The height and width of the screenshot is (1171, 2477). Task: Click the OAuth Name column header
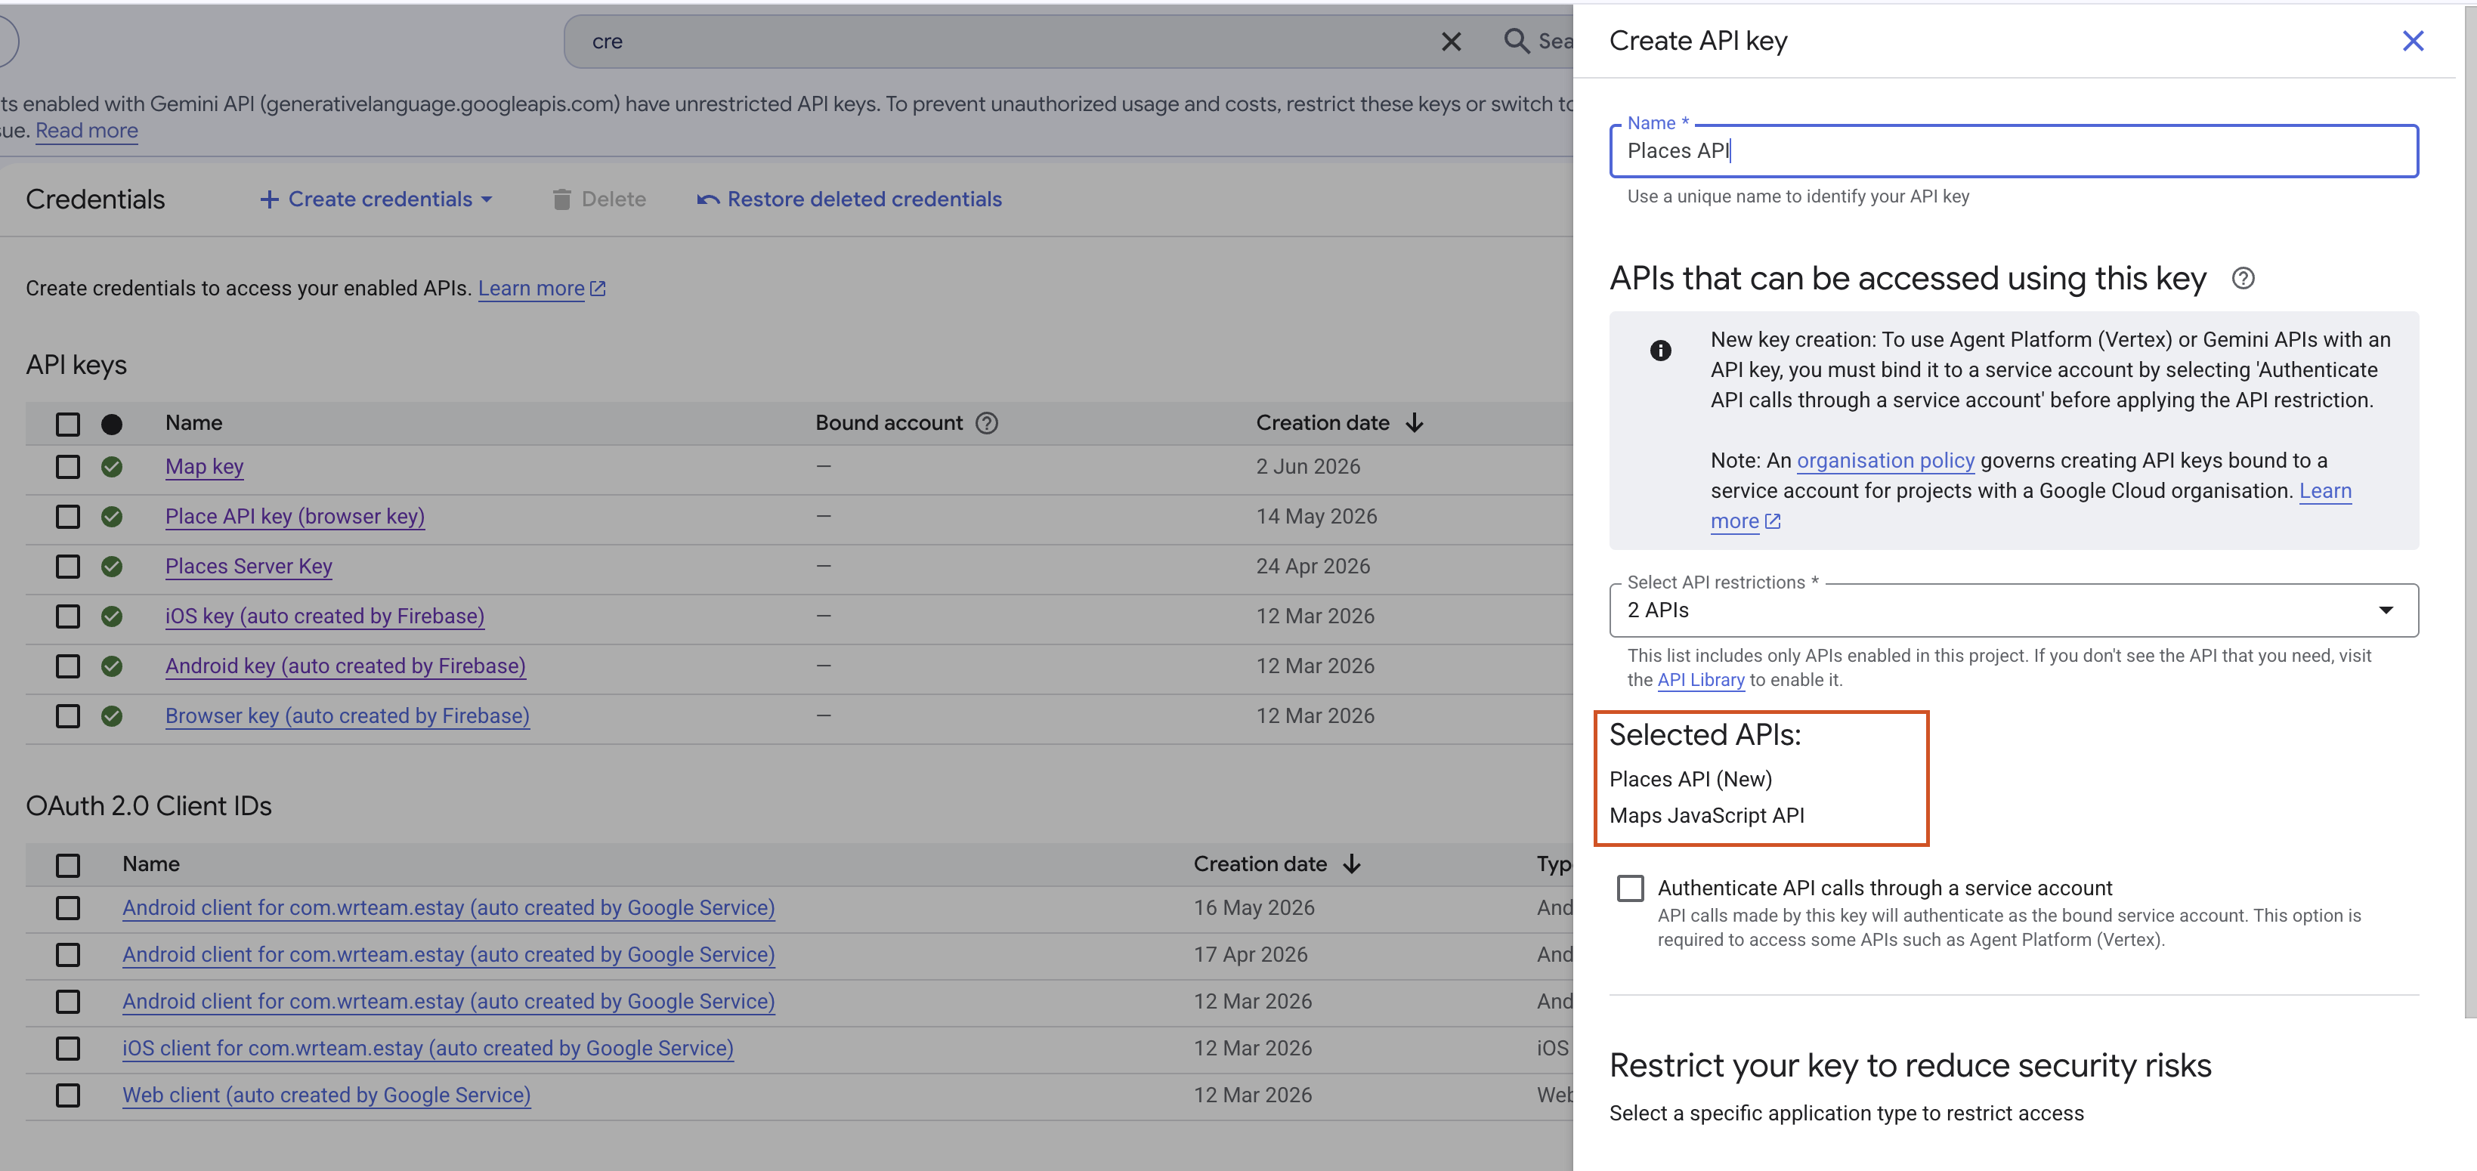(151, 864)
